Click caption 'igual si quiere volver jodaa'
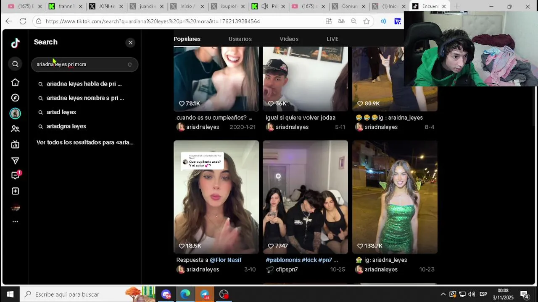 pyautogui.click(x=301, y=118)
